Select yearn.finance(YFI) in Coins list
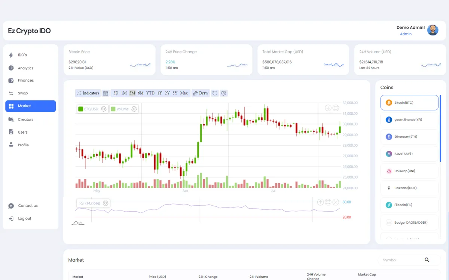This screenshot has height=280, width=449. (409, 119)
